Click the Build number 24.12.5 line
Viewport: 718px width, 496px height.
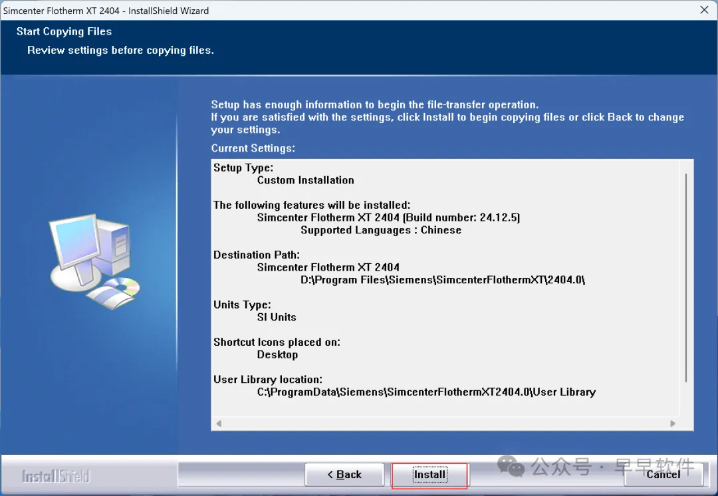click(x=388, y=218)
